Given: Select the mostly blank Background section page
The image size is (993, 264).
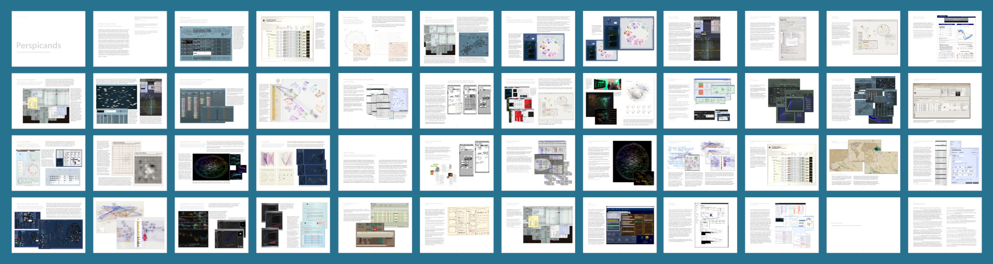Looking at the screenshot, I should pos(864,225).
